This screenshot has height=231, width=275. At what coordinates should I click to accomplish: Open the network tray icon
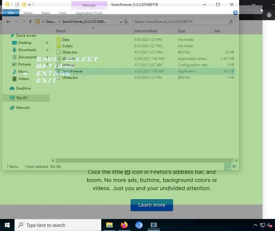(262, 225)
